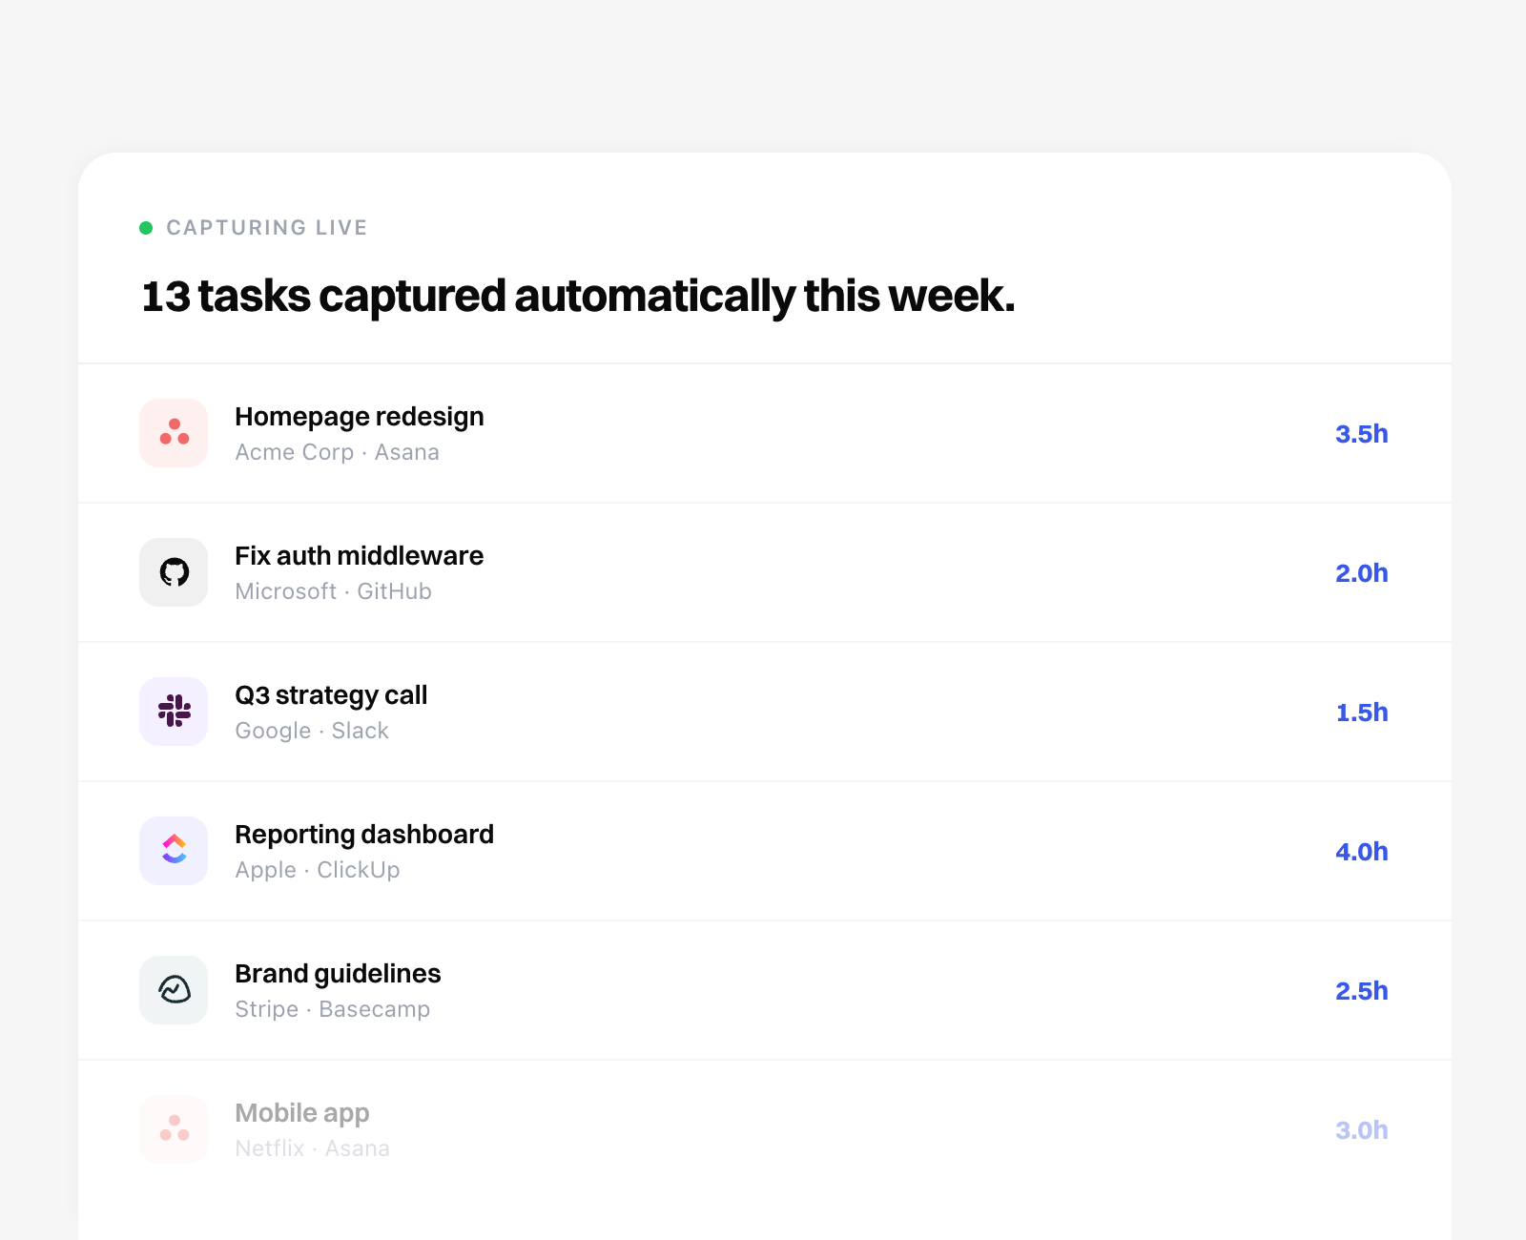Click the 1.5h duration value
This screenshot has height=1240, width=1526.
point(1362,713)
